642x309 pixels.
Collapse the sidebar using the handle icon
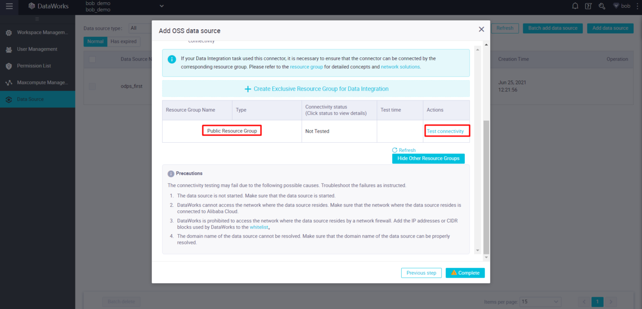tap(37, 19)
